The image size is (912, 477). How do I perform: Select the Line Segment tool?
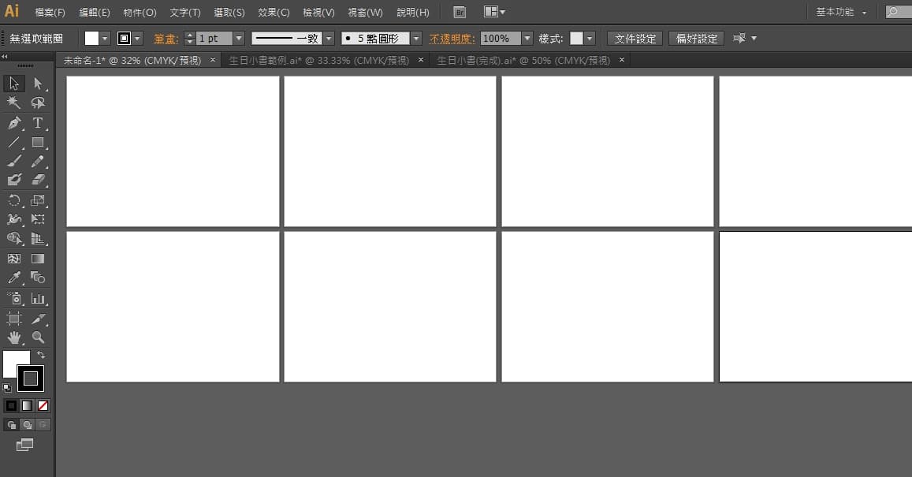pos(14,142)
